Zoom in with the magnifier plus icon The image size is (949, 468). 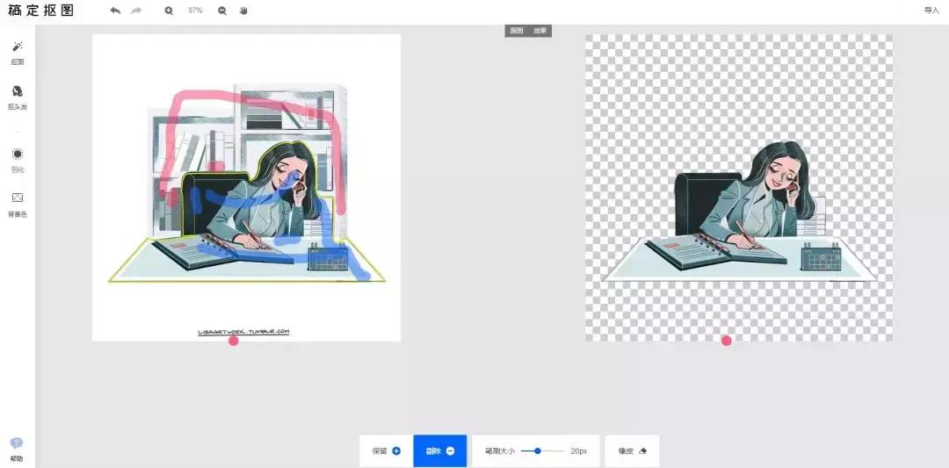tap(169, 11)
